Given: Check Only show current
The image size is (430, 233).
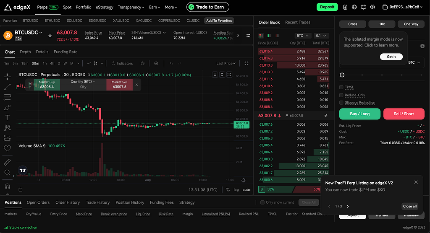Looking at the screenshot, I should pyautogui.click(x=262, y=202).
